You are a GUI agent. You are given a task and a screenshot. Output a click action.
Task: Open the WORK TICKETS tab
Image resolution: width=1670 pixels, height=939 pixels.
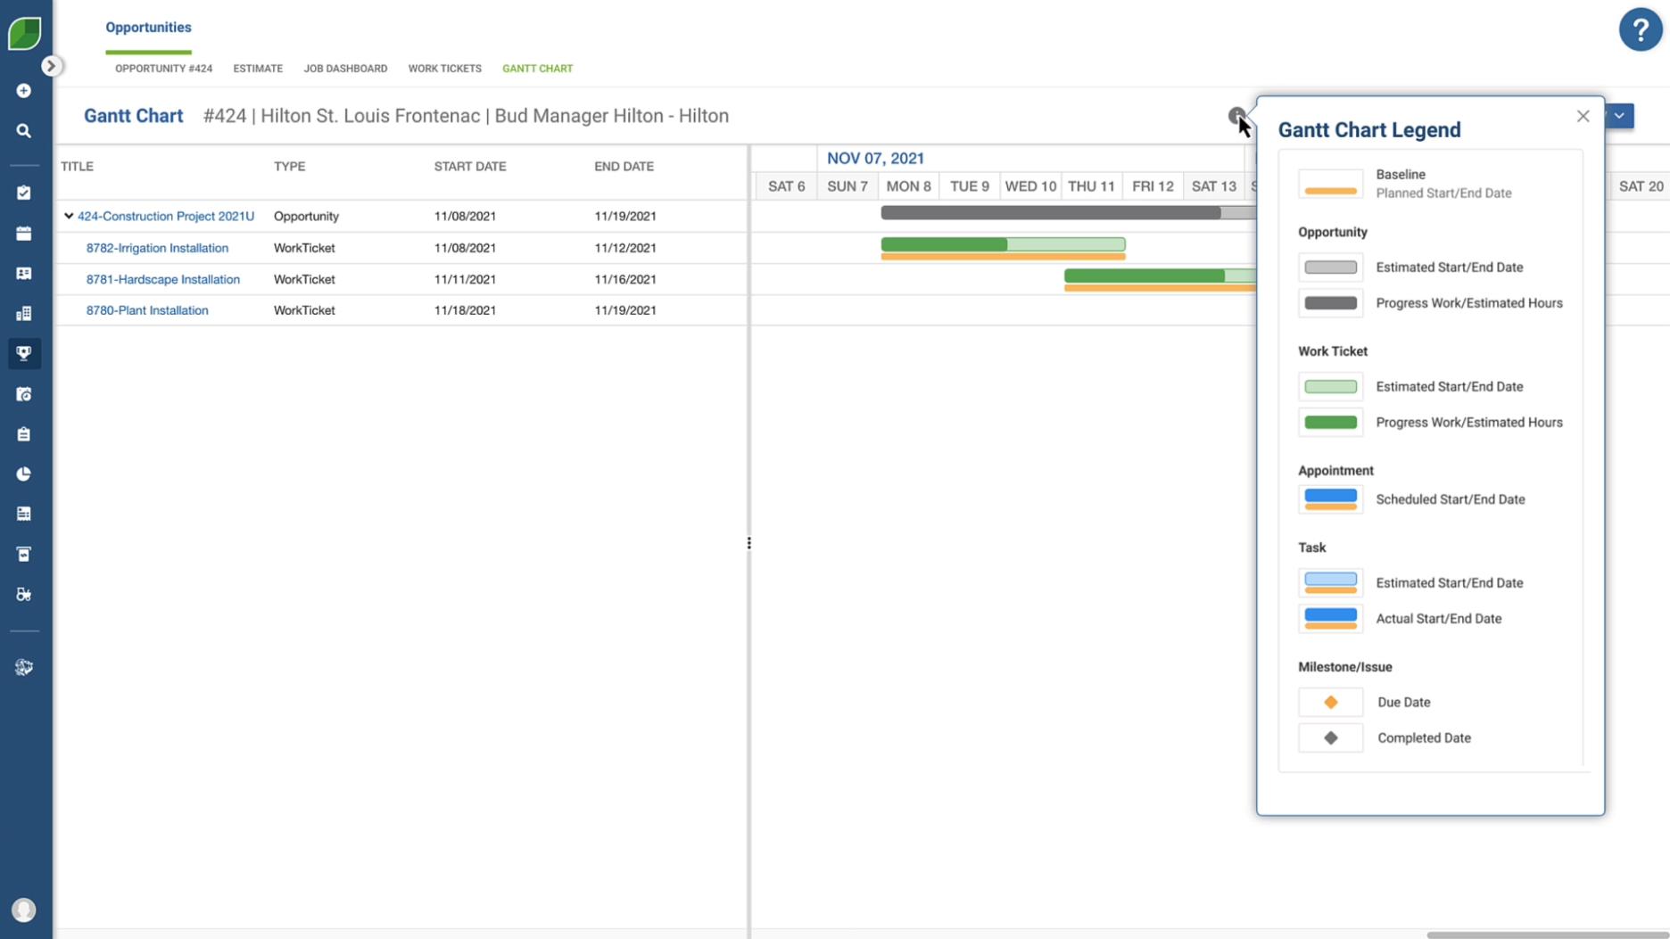444,69
